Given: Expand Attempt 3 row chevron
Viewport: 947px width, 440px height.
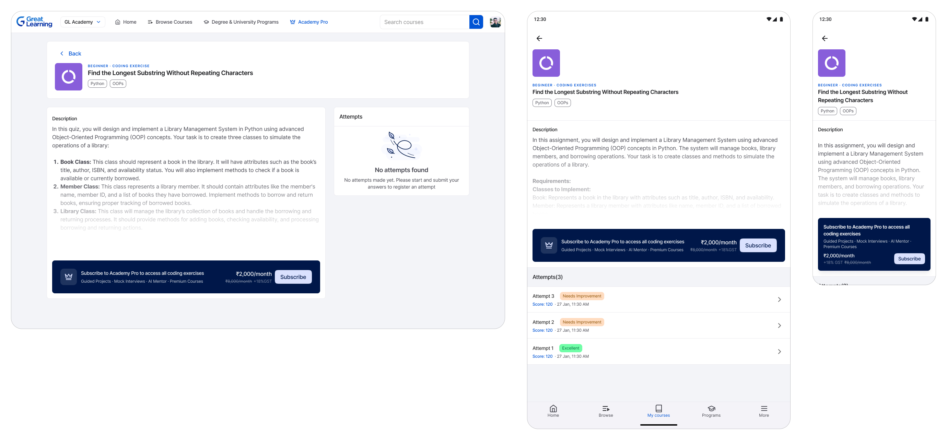Looking at the screenshot, I should coord(779,300).
